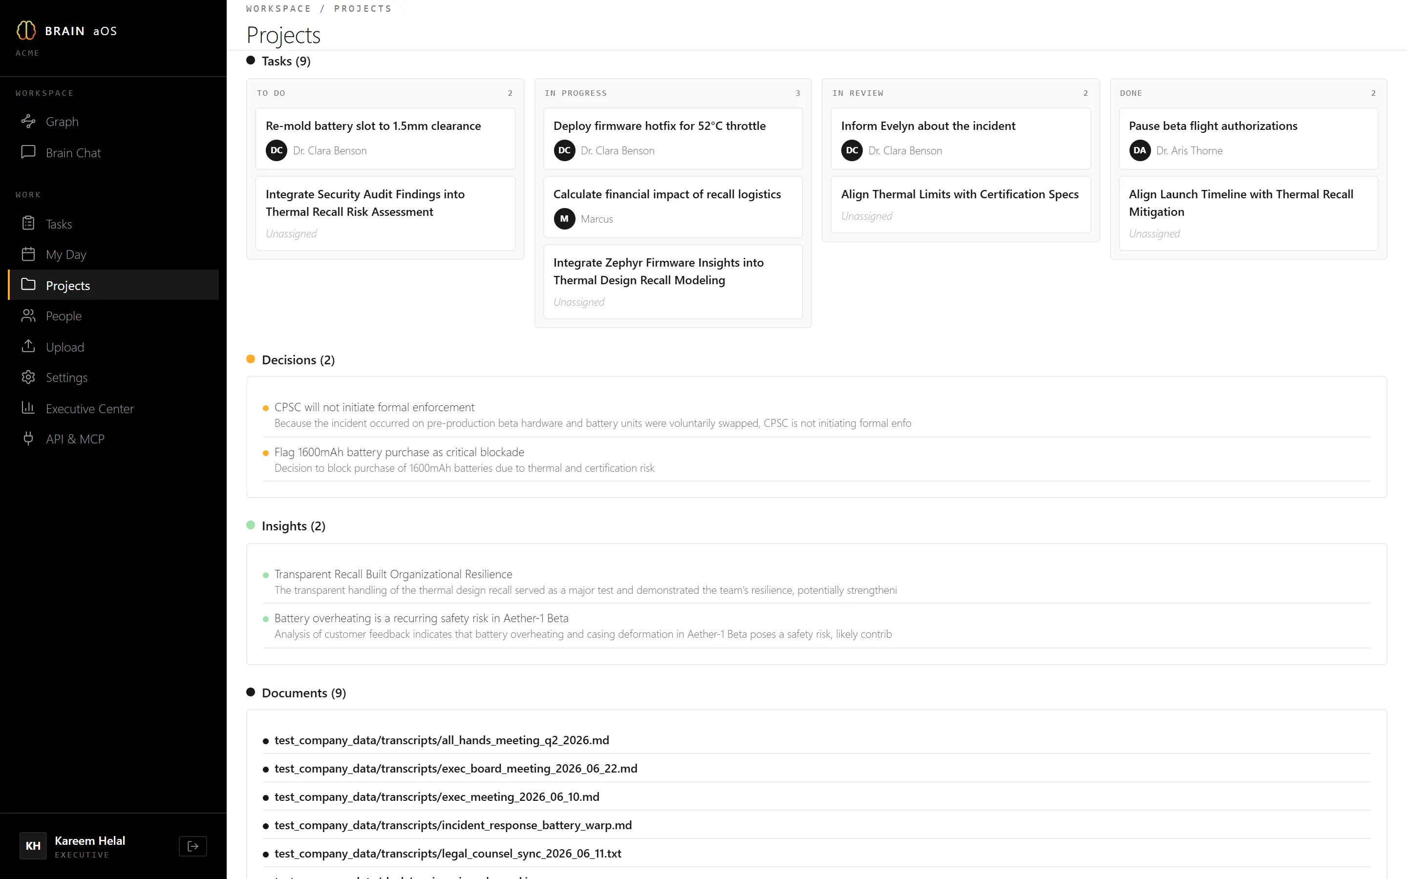Screen dimensions: 1407x879
Task: Open Pause beta flight authorizations task
Action: pyautogui.click(x=1248, y=138)
